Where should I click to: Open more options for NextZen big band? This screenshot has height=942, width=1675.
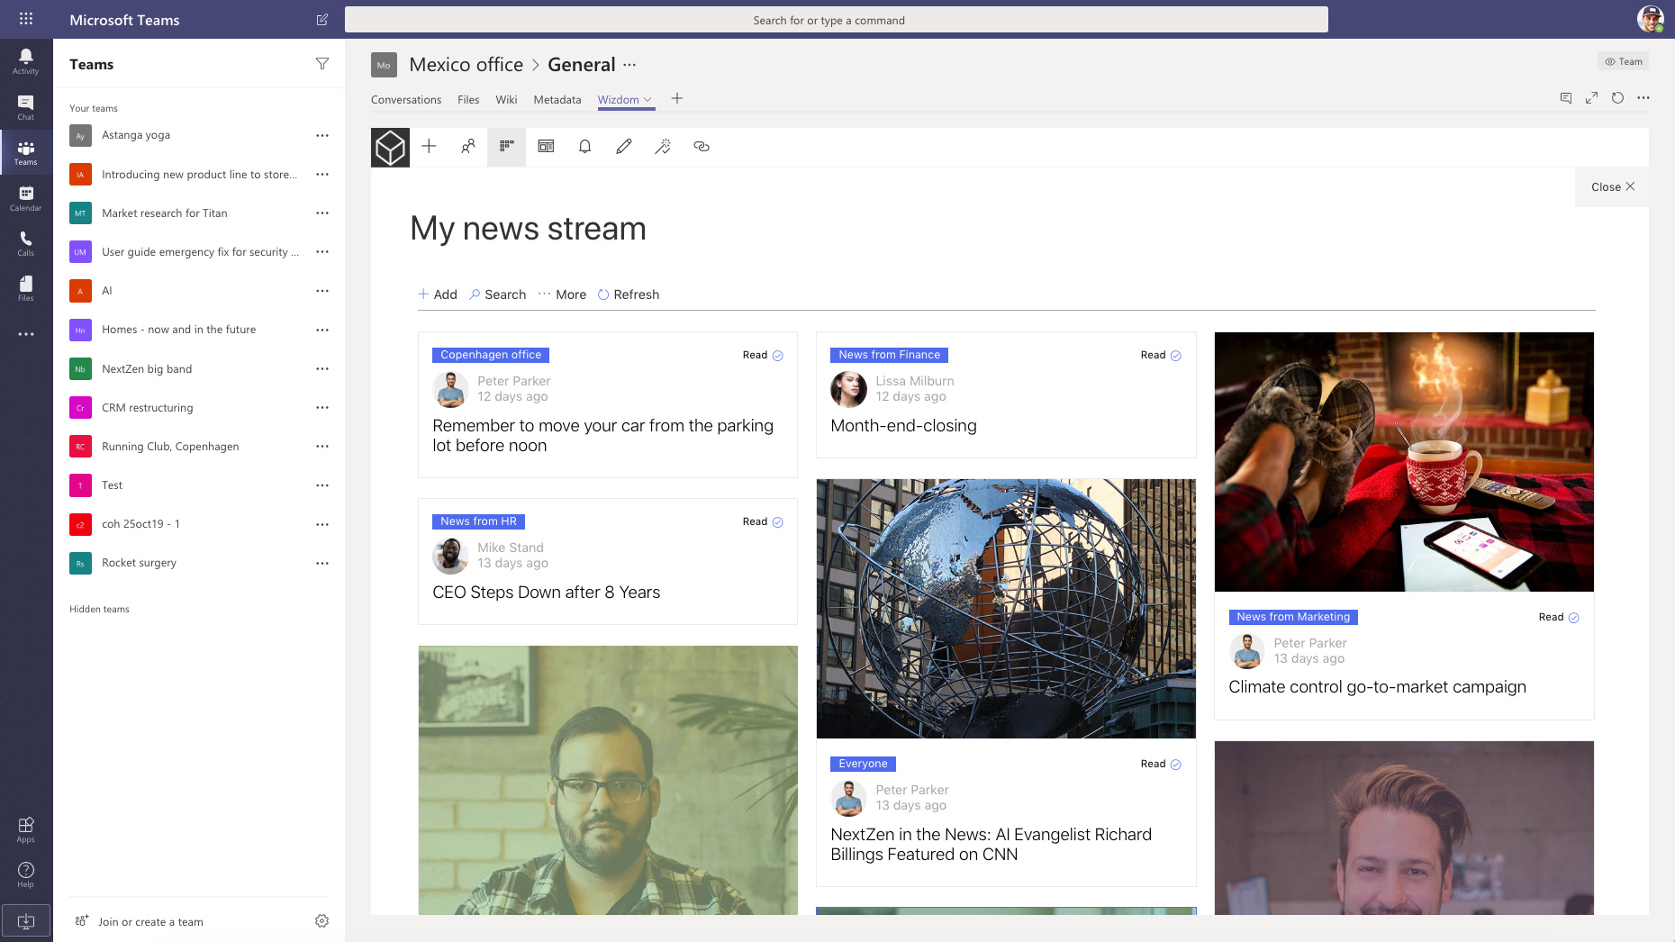(322, 369)
